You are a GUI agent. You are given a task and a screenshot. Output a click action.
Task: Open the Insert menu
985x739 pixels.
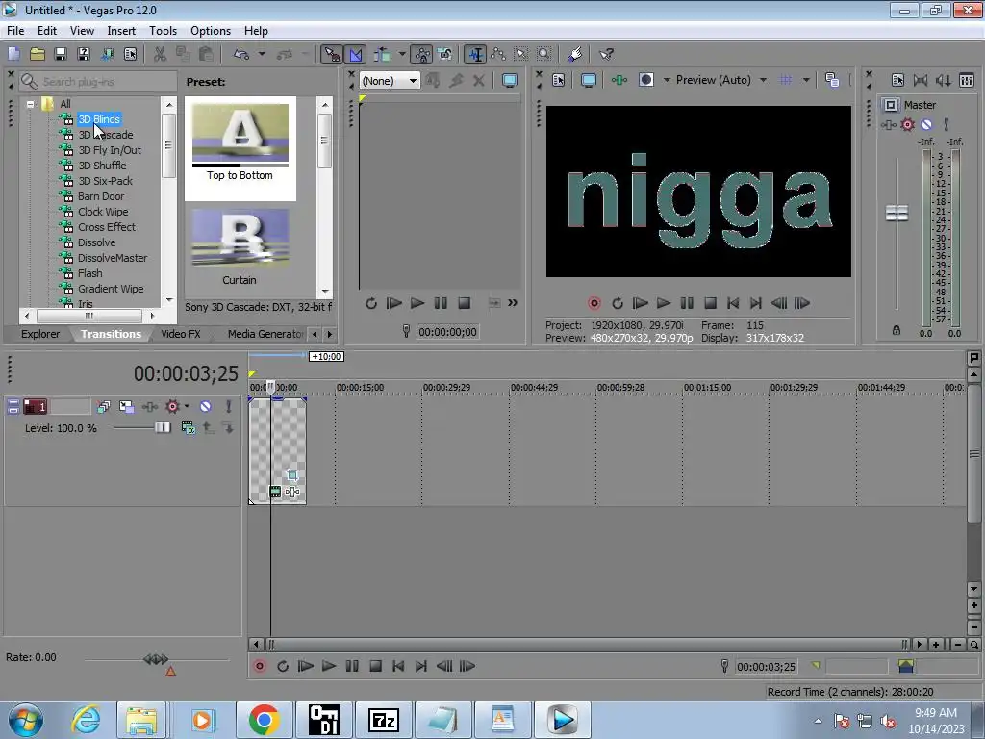coord(120,30)
